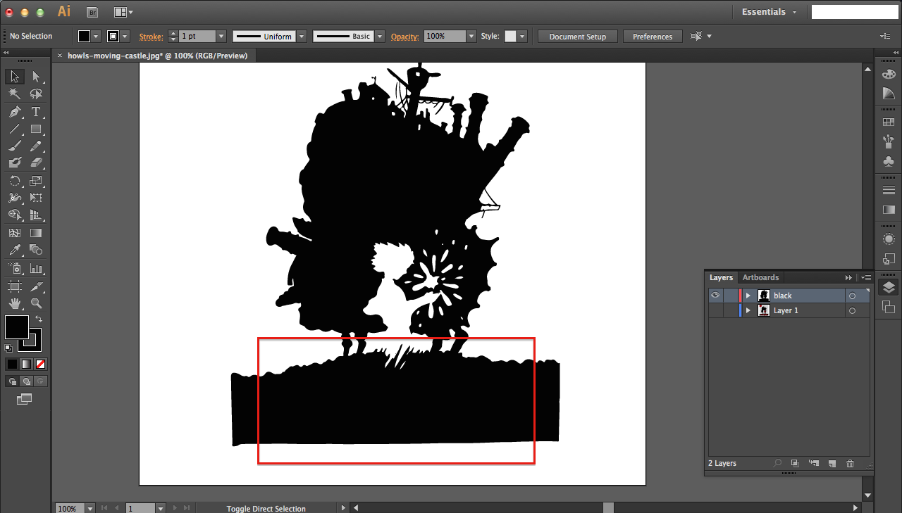Image resolution: width=902 pixels, height=513 pixels.
Task: Select the Symbol Sprayer tool
Action: click(15, 268)
